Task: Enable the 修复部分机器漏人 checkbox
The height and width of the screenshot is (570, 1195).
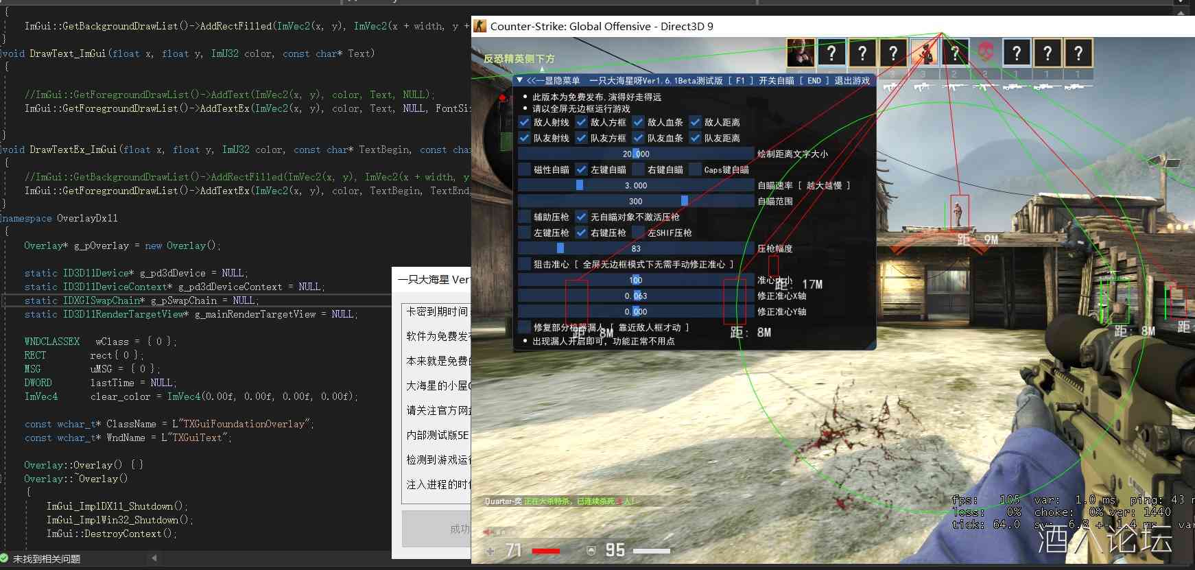Action: pos(525,327)
